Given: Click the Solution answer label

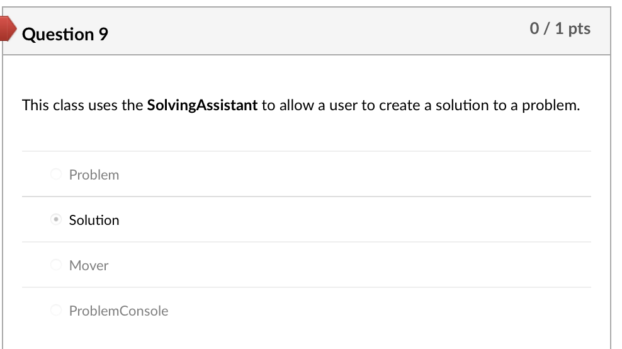Looking at the screenshot, I should [x=94, y=220].
